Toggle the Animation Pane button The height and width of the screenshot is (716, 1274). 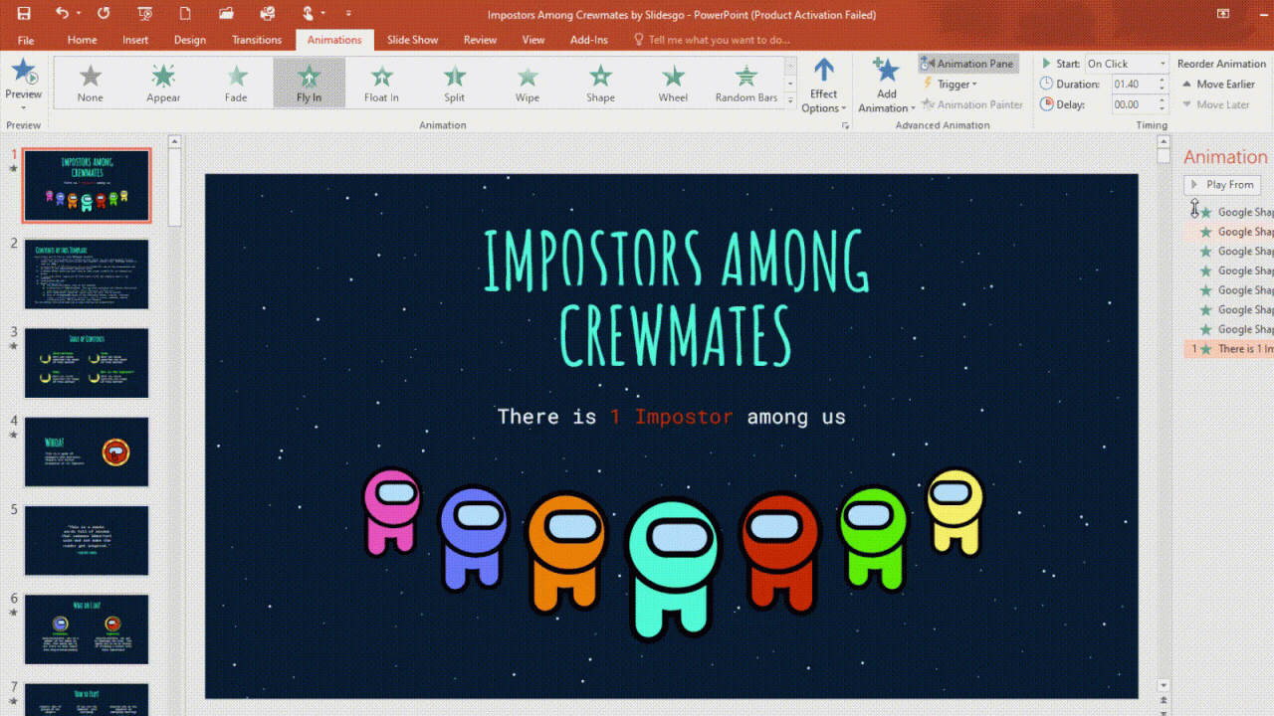click(967, 64)
